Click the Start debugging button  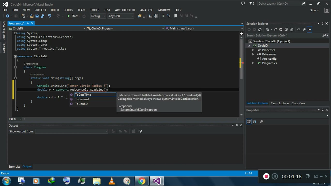(x=72, y=16)
